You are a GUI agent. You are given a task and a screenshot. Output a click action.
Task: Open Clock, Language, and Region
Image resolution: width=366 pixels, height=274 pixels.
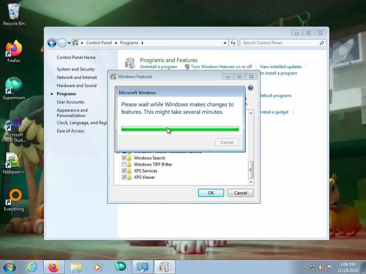tap(82, 123)
